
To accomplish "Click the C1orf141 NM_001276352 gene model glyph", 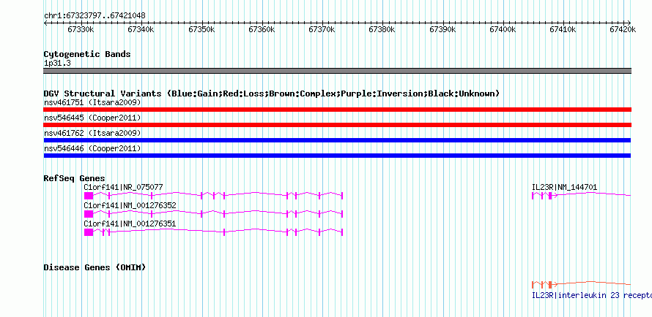I will click(213, 214).
